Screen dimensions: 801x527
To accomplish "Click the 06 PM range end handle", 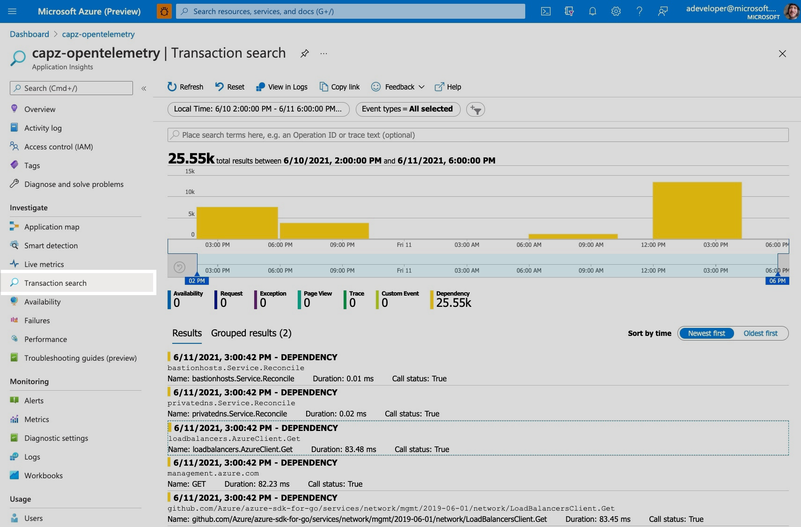I will (777, 281).
